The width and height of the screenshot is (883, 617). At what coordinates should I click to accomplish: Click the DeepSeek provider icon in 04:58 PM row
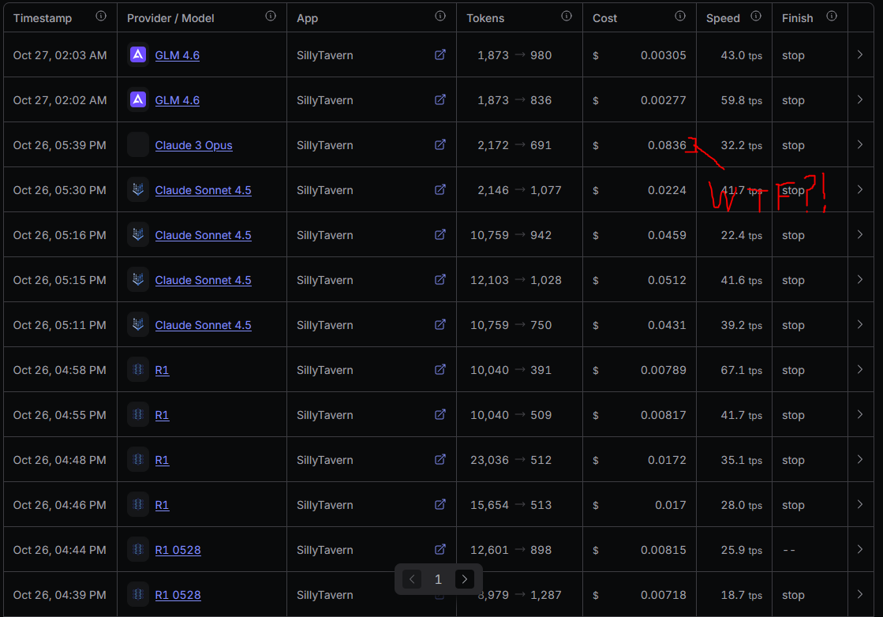(x=138, y=370)
